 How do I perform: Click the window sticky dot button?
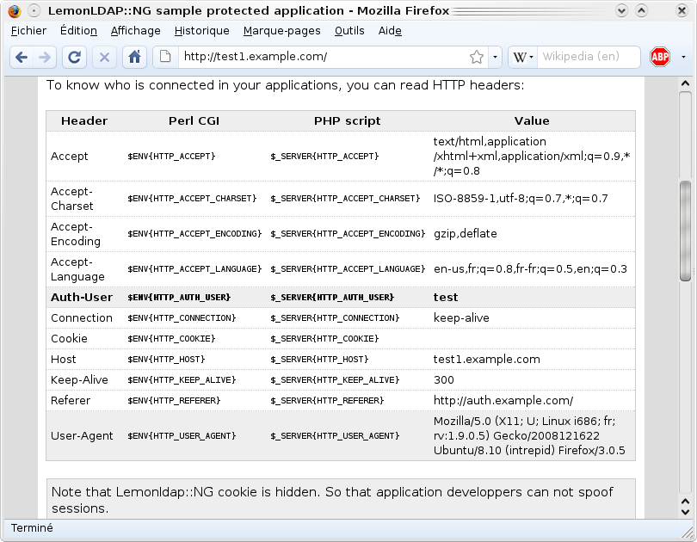[x=34, y=10]
